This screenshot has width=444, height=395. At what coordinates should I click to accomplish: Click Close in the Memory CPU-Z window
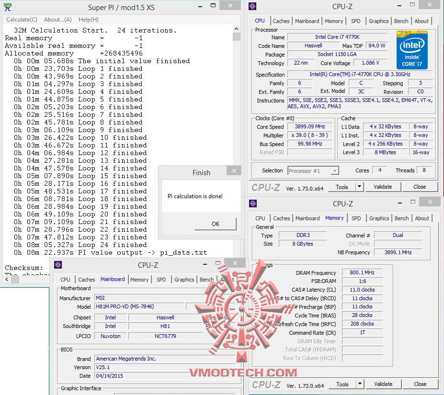pyautogui.click(x=420, y=384)
